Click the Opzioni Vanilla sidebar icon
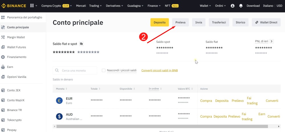285x132 pixels. [3, 77]
